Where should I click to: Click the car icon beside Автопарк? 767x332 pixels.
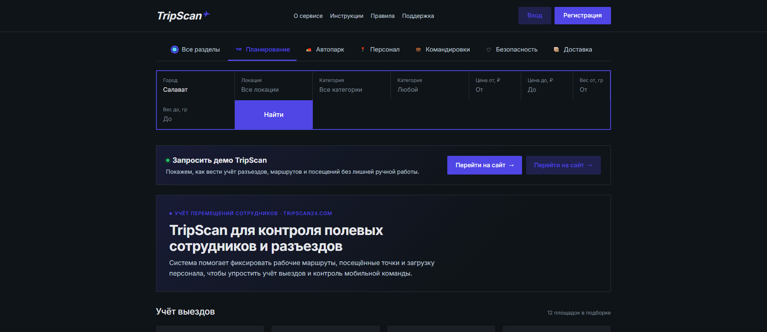[309, 50]
